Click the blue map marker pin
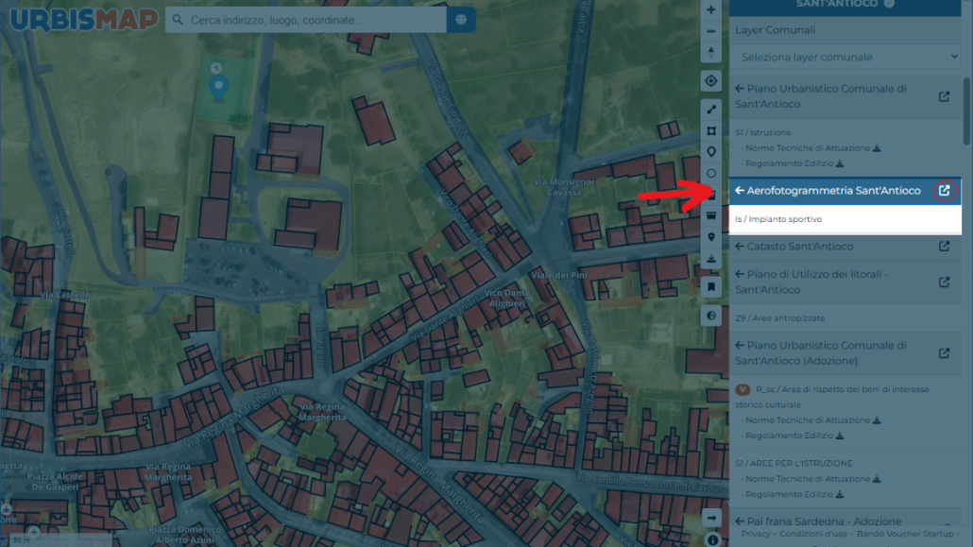The width and height of the screenshot is (973, 547). (x=218, y=88)
